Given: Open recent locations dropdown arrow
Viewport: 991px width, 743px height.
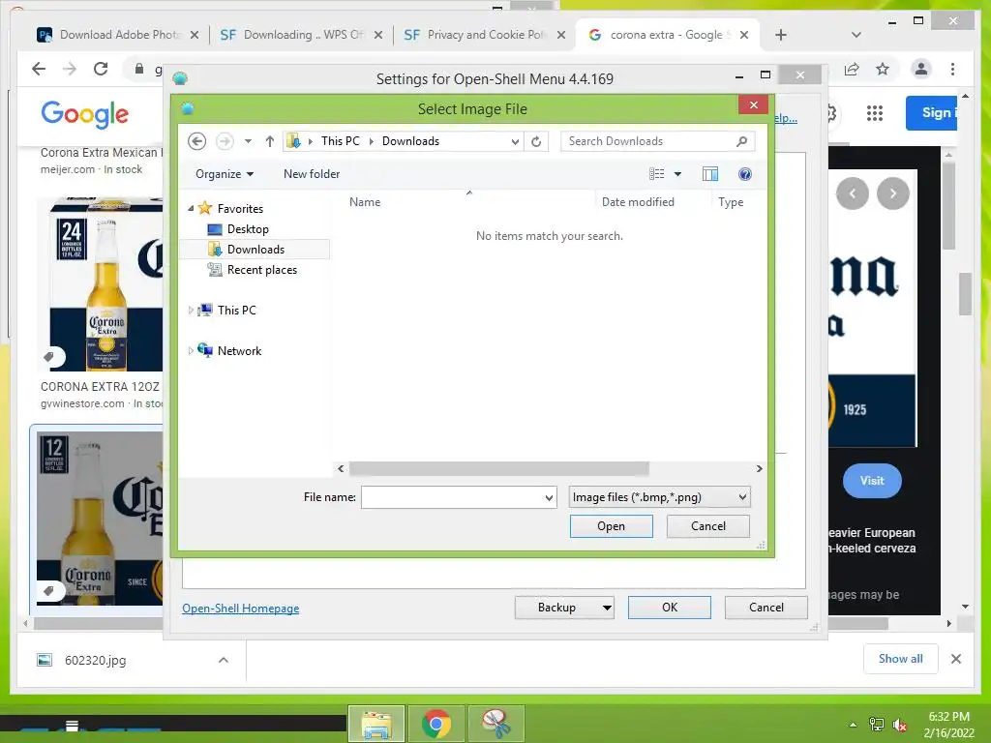Looking at the screenshot, I should click(249, 141).
